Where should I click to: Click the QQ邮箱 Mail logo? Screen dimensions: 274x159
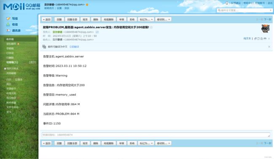pyautogui.click(x=21, y=6)
